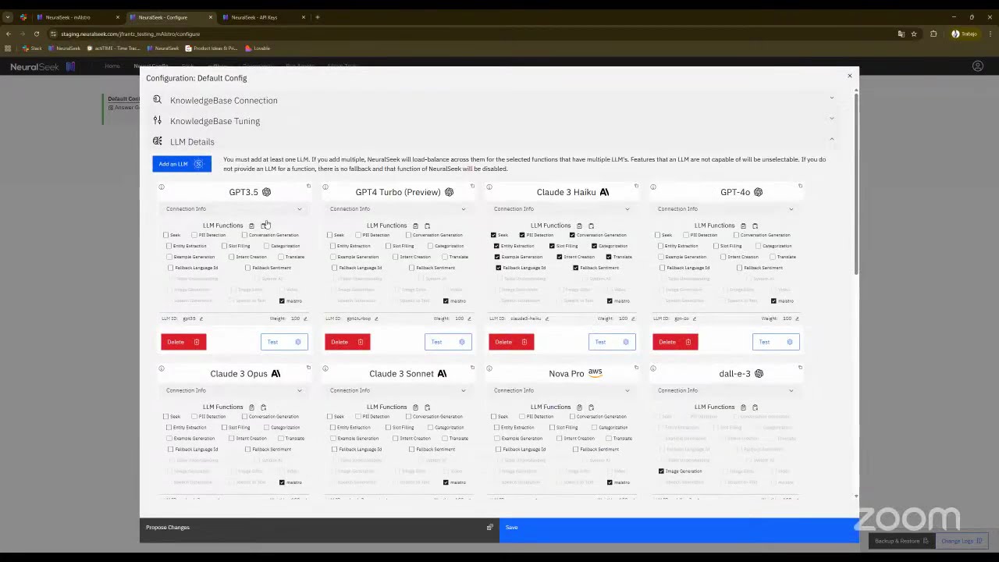The image size is (999, 562).
Task: Enable the Seek checkbox for GPT3.5
Action: coord(166,235)
